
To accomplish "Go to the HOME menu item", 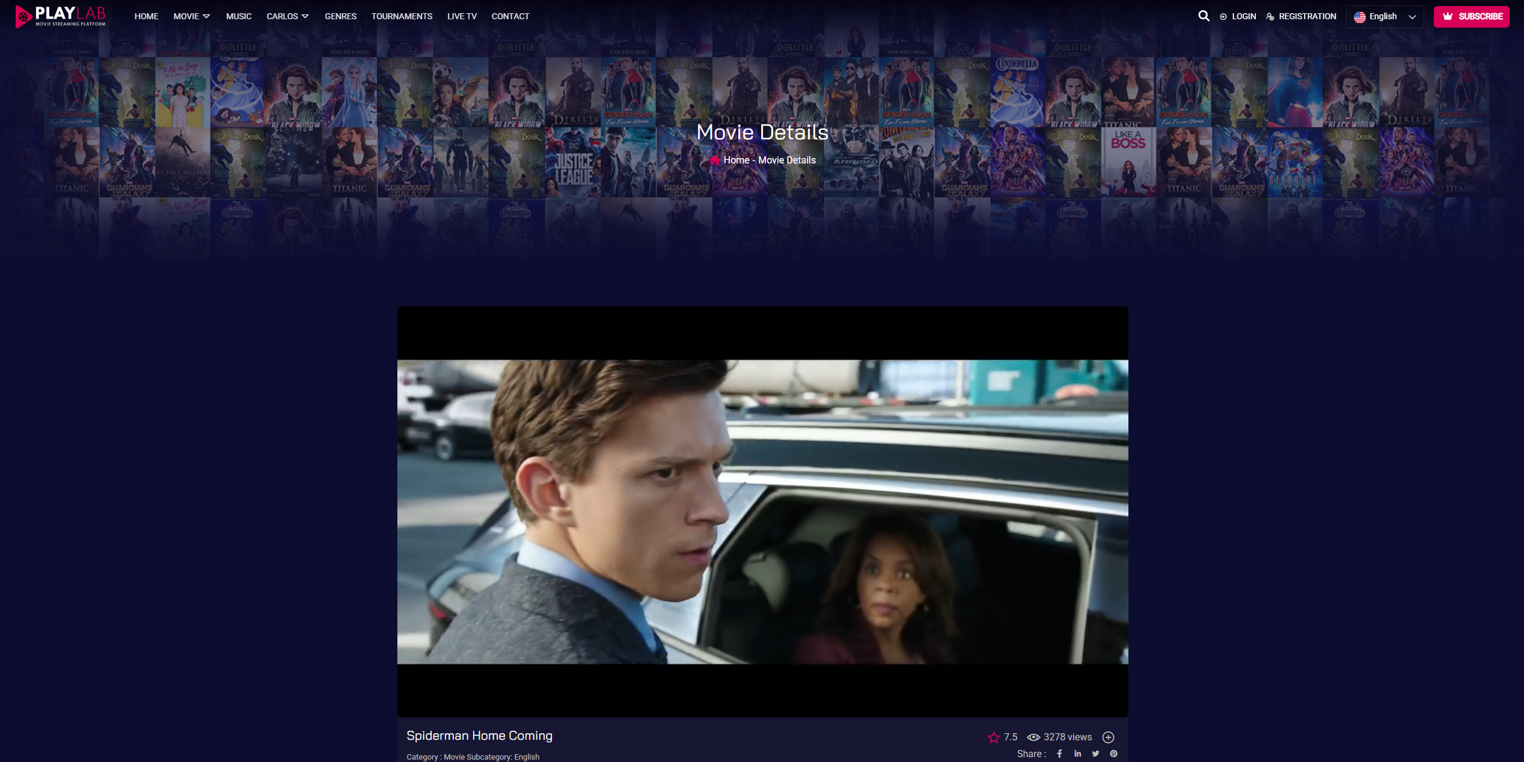I will [x=147, y=16].
